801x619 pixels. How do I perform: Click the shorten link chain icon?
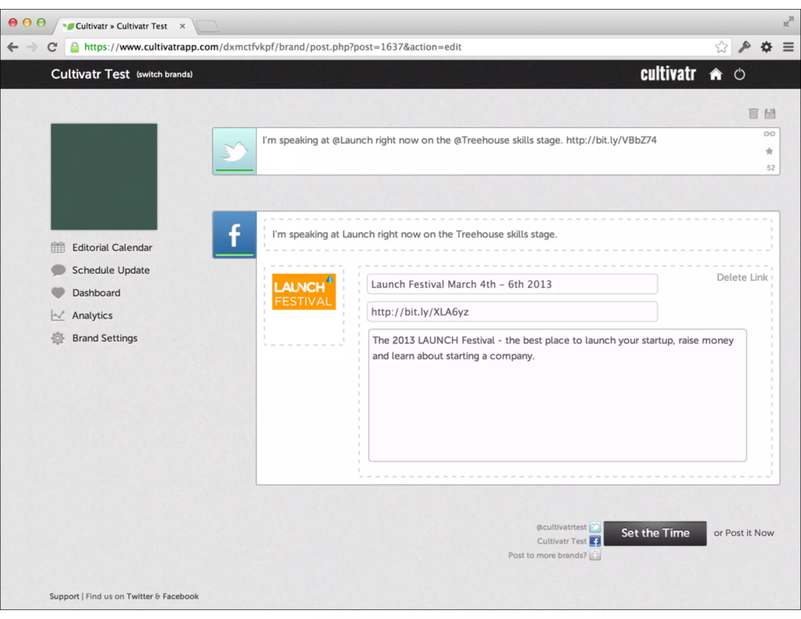click(769, 134)
